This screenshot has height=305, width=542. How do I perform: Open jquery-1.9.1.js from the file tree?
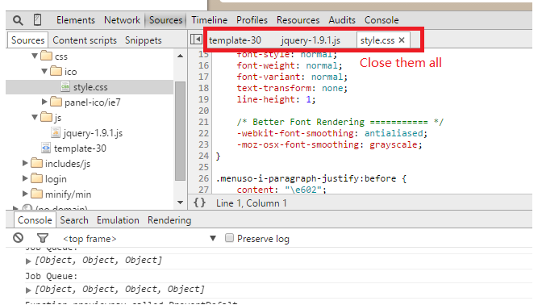point(93,133)
